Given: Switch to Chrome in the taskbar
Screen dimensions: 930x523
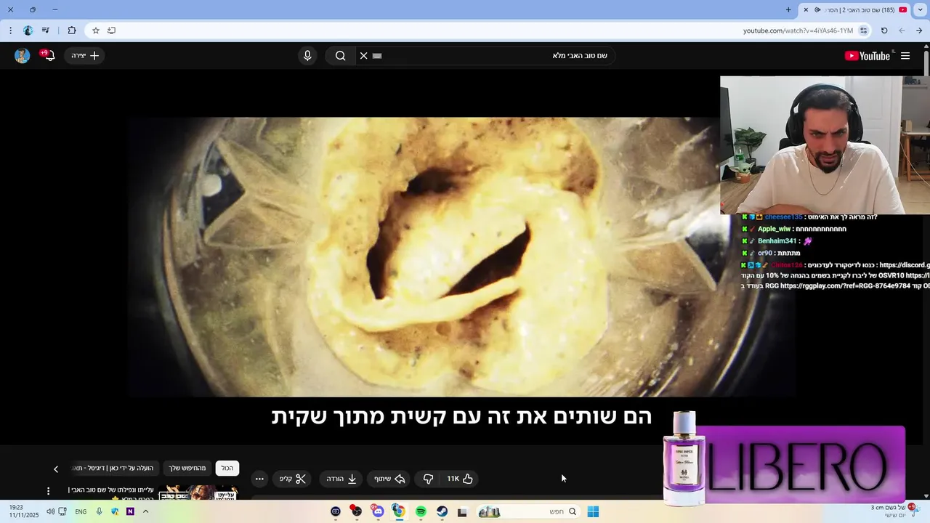Looking at the screenshot, I should coord(398,511).
